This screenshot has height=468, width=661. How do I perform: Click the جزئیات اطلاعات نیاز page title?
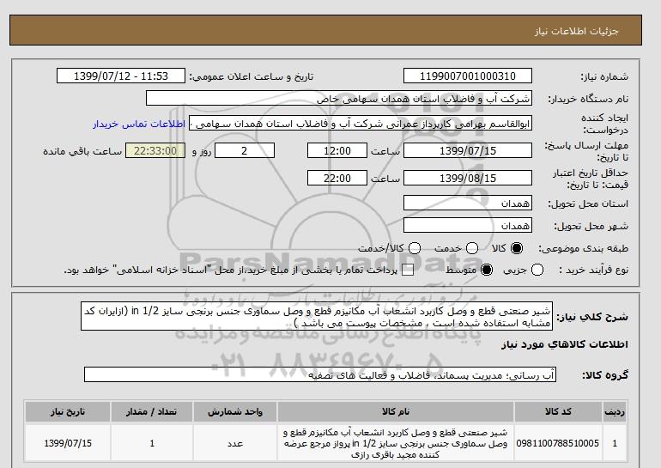(x=576, y=31)
